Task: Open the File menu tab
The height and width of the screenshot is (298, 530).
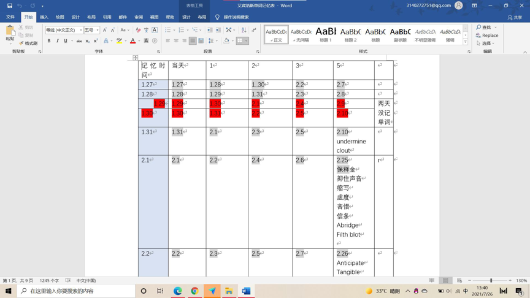Action: click(10, 17)
